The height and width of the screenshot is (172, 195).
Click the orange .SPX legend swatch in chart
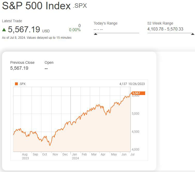(17, 84)
